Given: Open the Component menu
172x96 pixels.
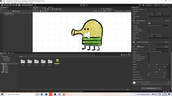Looking at the screenshot, I should (21, 3).
